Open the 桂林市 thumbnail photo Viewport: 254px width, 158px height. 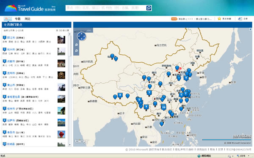pyautogui.click(x=61, y=111)
